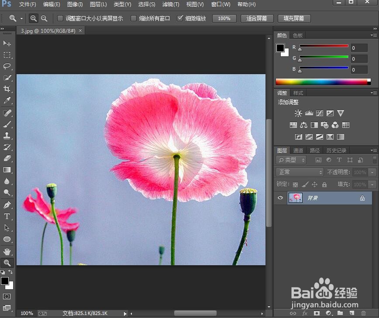This screenshot has width=379, height=318.
Task: Toggle lock transparent pixels
Action: pyautogui.click(x=295, y=185)
